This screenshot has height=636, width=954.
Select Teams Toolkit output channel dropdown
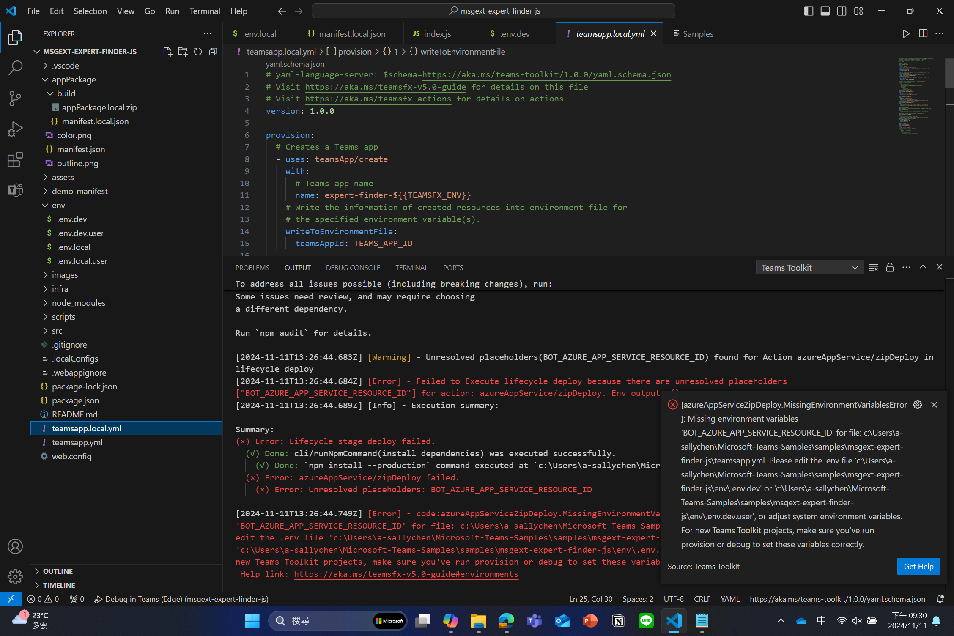pos(809,267)
